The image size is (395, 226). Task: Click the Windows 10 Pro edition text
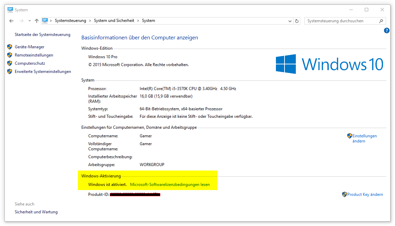[x=103, y=57]
